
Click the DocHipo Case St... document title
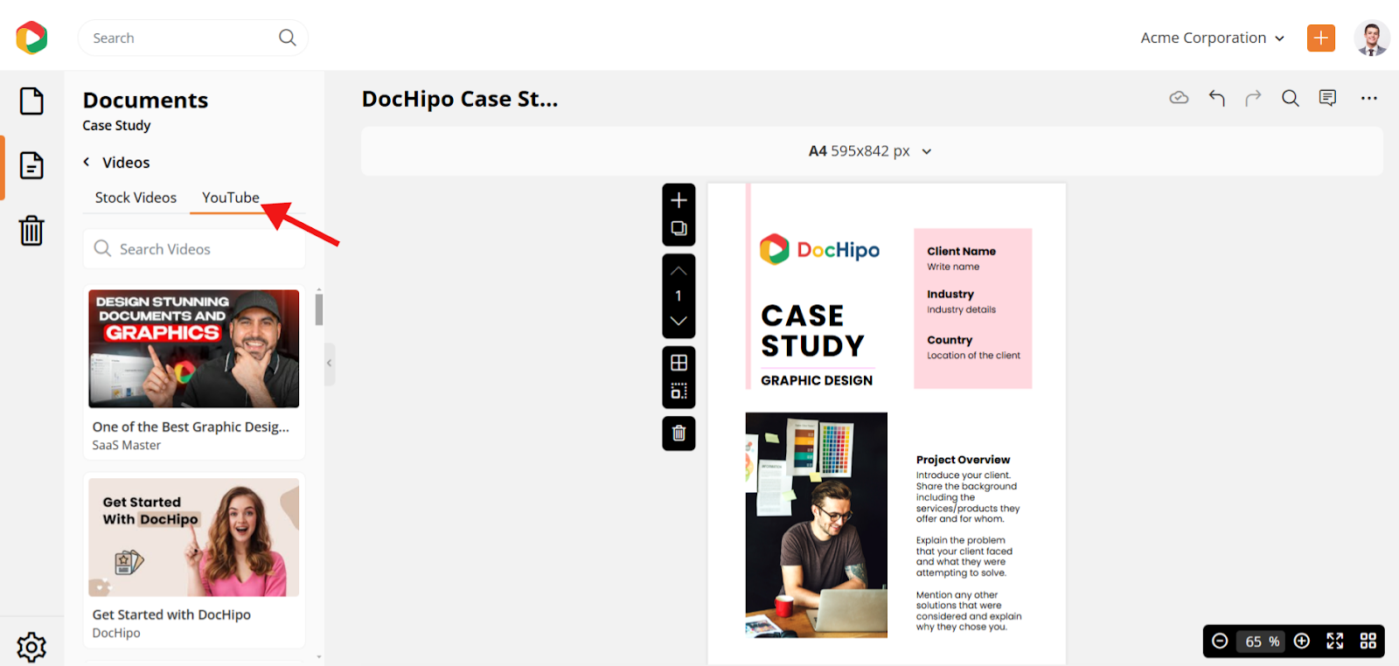point(460,99)
